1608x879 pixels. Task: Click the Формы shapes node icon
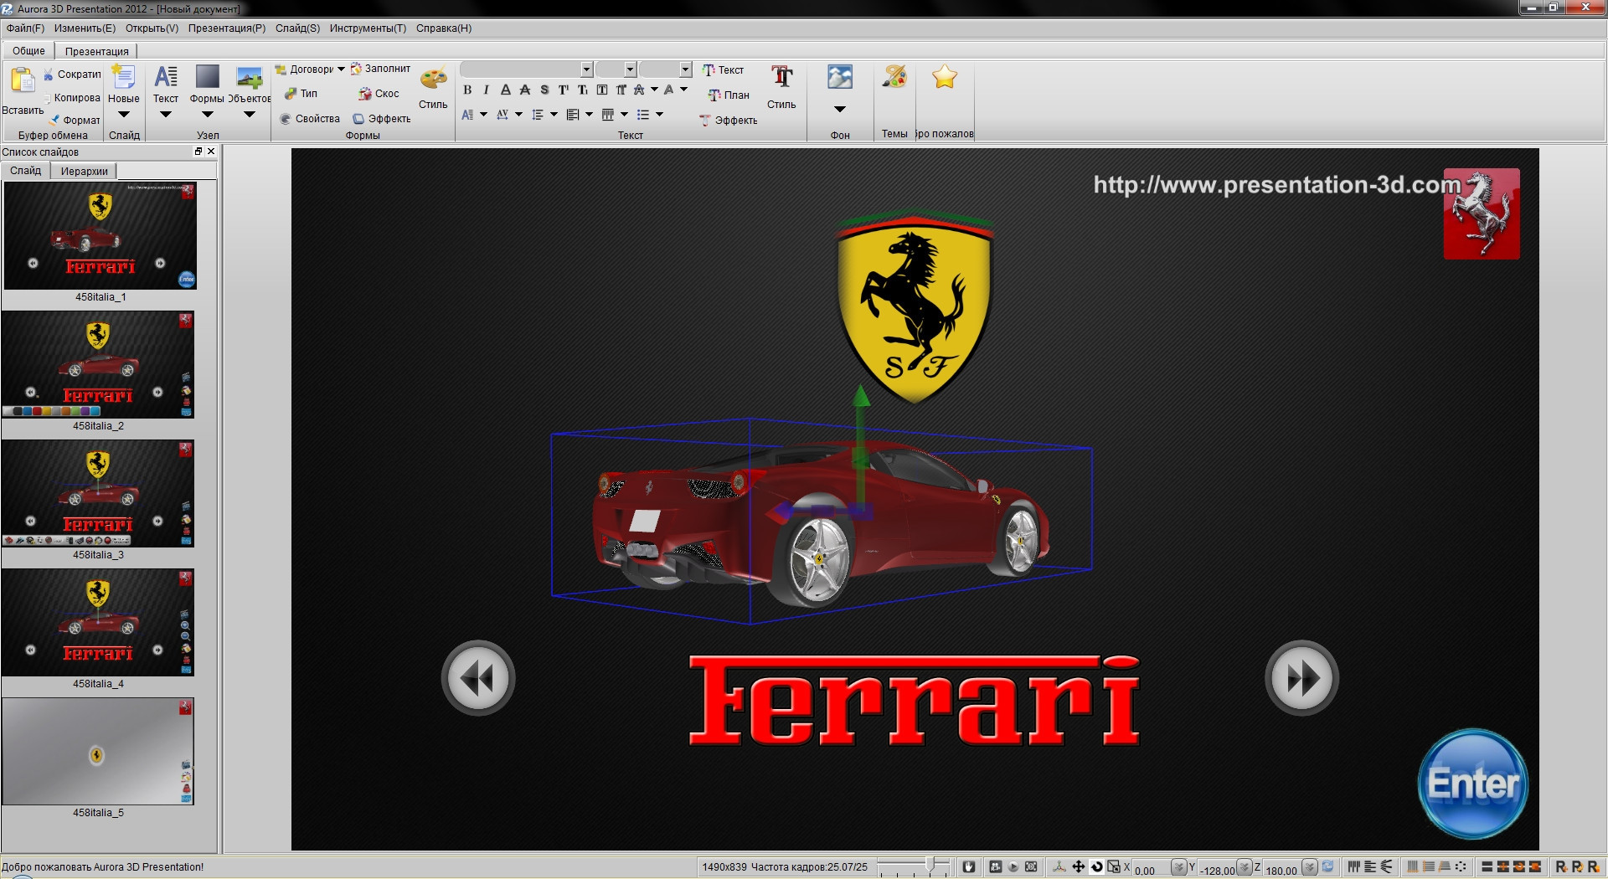207,78
